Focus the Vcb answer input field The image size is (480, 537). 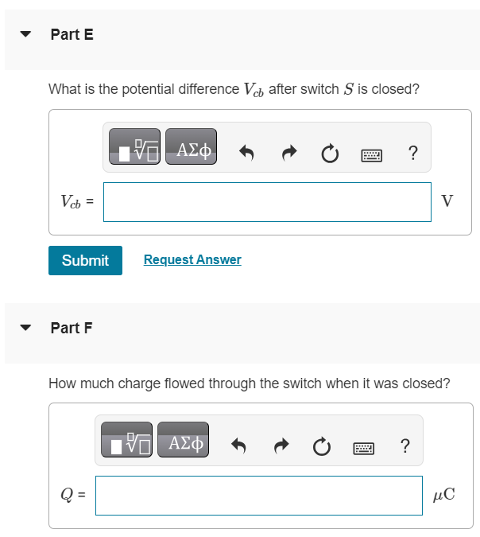click(267, 202)
